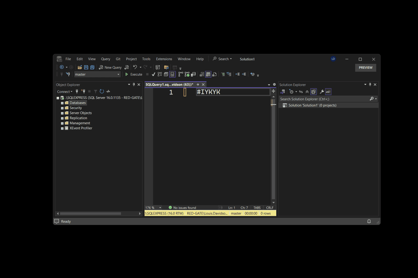
Task: Click the PREVIEW button
Action: (365, 68)
